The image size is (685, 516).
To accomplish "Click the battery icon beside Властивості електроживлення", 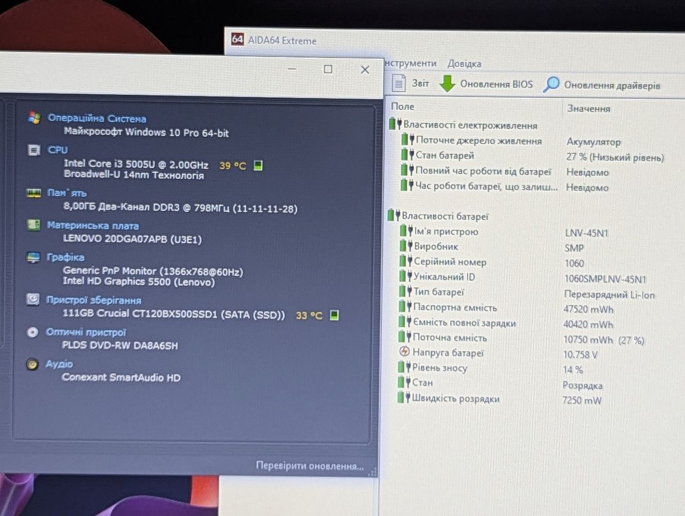I will (395, 124).
